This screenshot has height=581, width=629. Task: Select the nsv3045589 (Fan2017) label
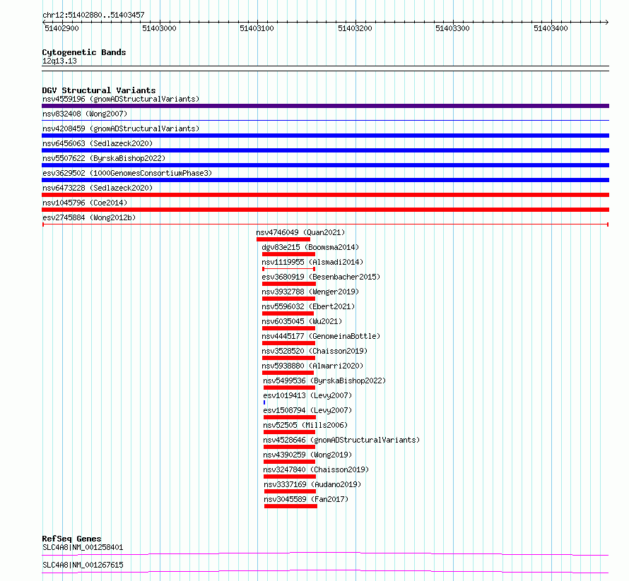pyautogui.click(x=306, y=499)
